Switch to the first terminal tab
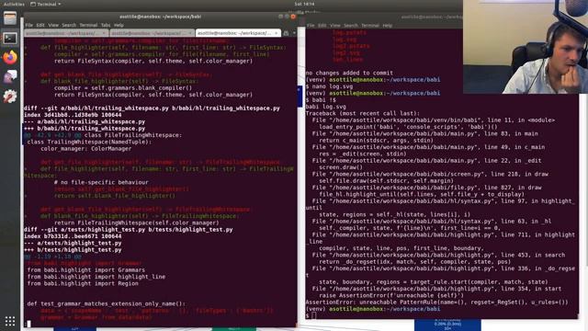The image size is (588, 331). 67,33
